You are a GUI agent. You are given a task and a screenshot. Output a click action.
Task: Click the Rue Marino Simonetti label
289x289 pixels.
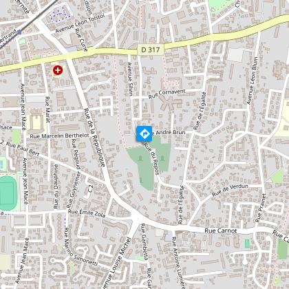(x=81, y=247)
